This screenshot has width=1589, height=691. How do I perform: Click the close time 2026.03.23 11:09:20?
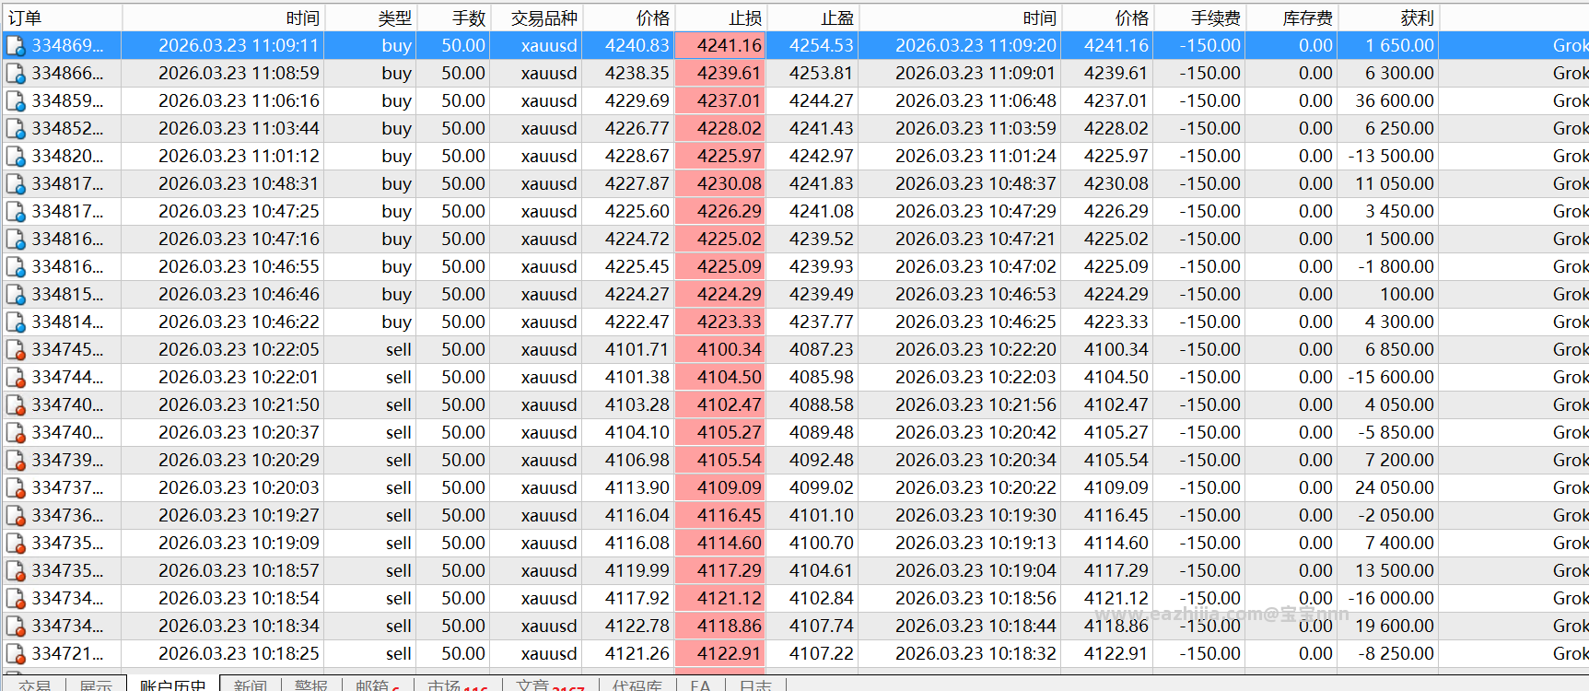point(976,46)
